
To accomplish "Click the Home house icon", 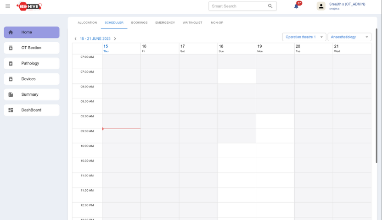I will 11,33.
